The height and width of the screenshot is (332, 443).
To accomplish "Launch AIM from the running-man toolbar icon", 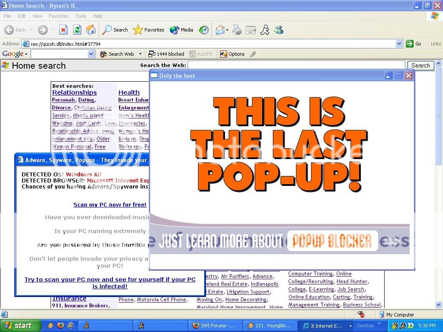I will pyautogui.click(x=265, y=30).
